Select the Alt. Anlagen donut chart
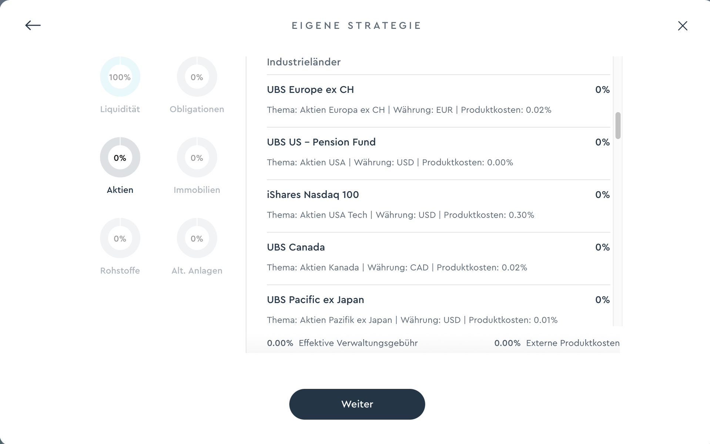The width and height of the screenshot is (710, 444). [197, 238]
